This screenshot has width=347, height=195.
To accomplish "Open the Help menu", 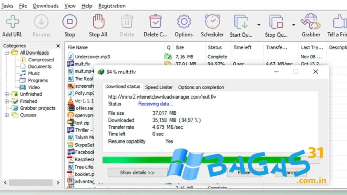I will (x=87, y=6).
